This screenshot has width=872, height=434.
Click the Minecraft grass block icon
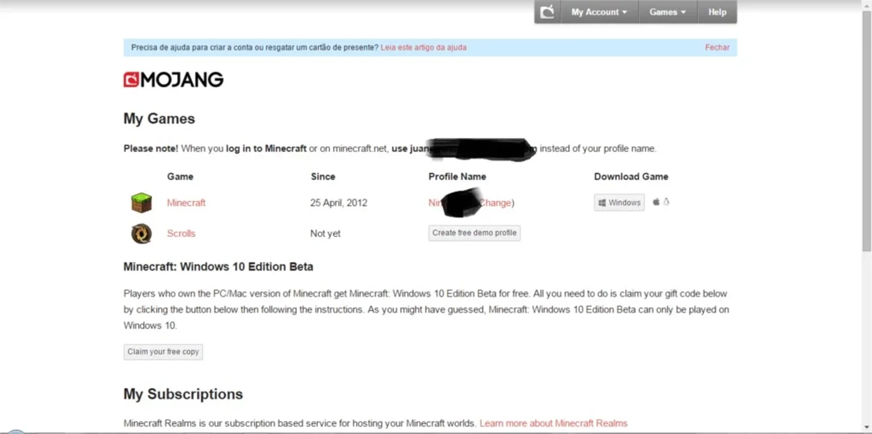[141, 202]
